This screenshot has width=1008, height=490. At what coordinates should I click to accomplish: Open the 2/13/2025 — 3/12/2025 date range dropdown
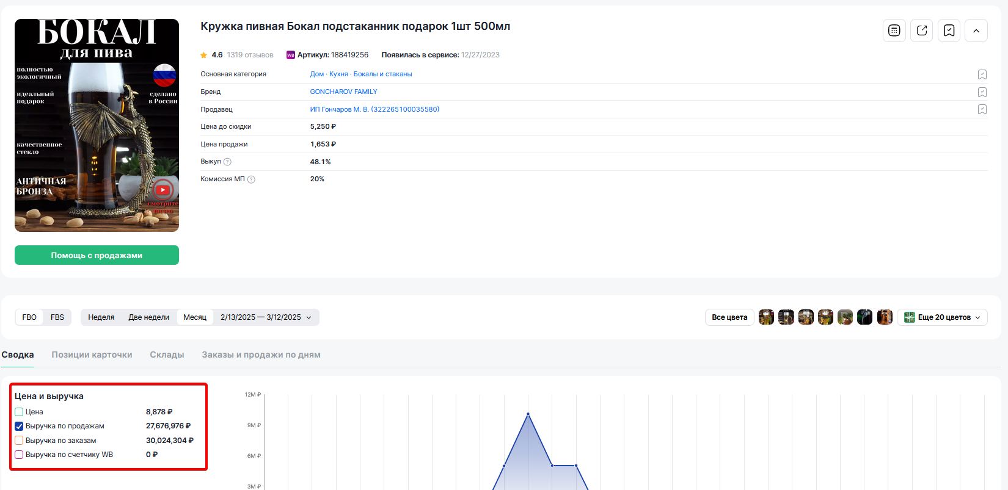click(x=266, y=317)
